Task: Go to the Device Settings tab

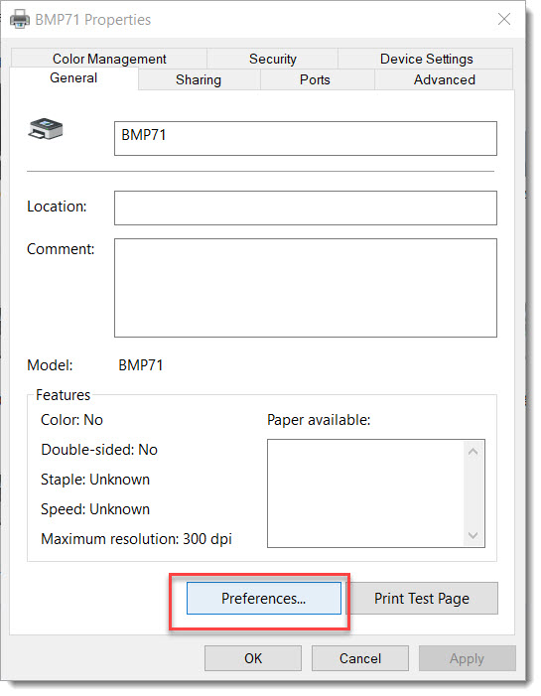Action: click(426, 59)
